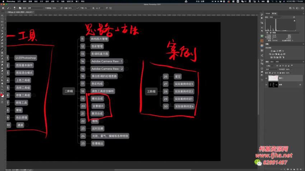Add a Hue/Saturation adjustment
The height and width of the screenshot is (171, 305).
pos(270,54)
